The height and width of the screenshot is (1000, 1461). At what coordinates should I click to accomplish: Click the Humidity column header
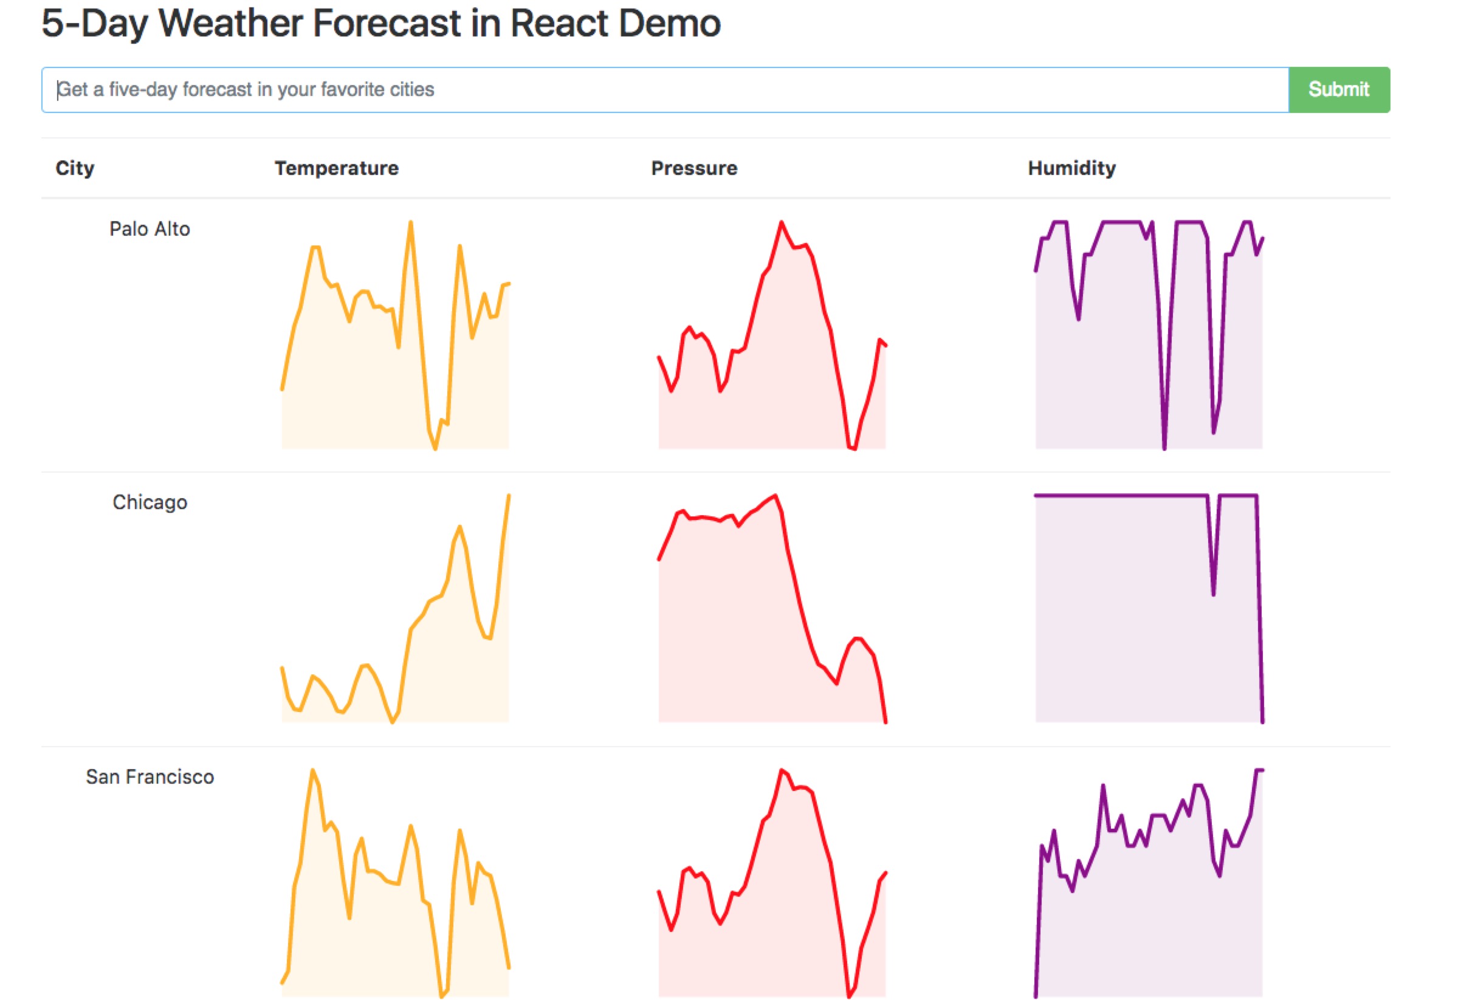pos(1071,167)
